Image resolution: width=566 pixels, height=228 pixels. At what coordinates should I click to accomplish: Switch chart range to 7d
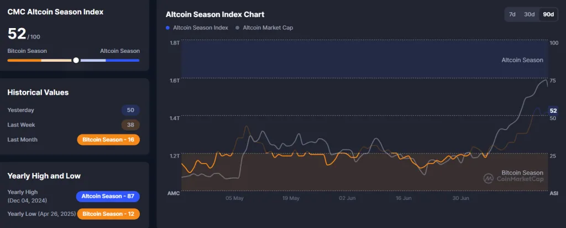tap(512, 14)
